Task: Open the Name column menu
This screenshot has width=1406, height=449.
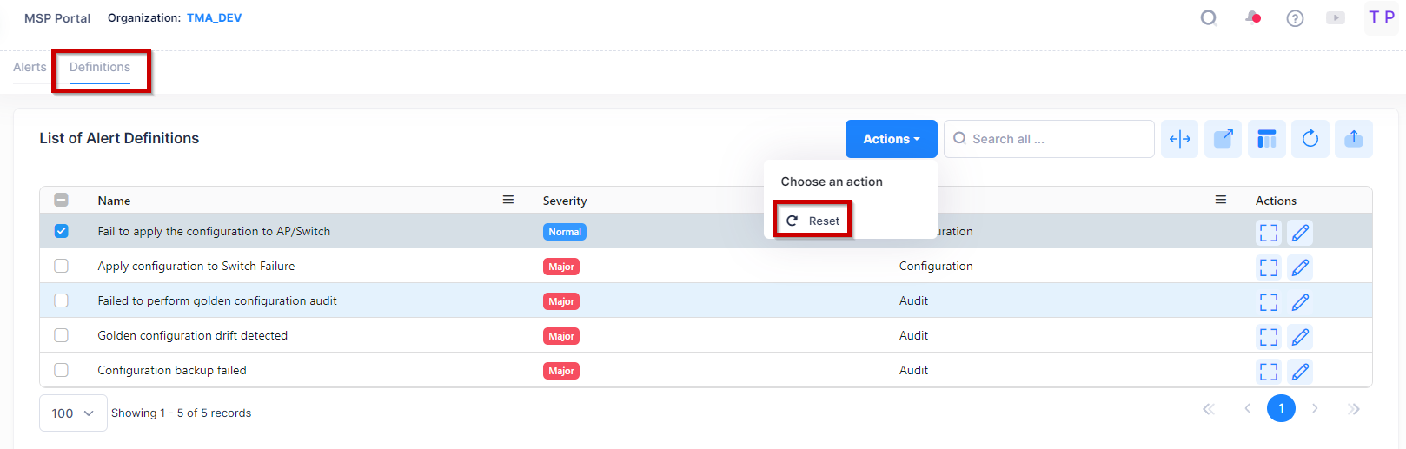Action: pyautogui.click(x=508, y=200)
